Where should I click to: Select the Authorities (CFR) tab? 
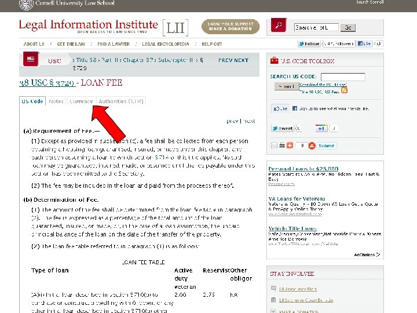(121, 101)
